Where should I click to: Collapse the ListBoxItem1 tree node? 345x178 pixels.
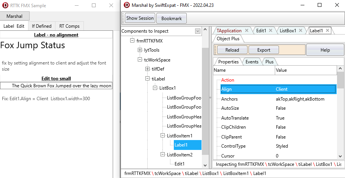162,135
